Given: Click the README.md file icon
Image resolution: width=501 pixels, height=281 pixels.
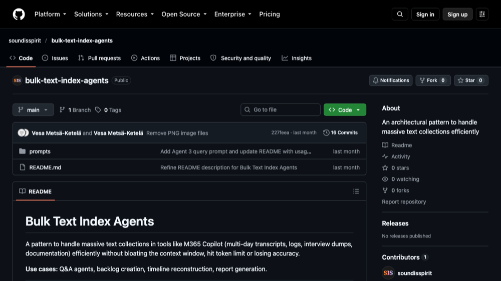Looking at the screenshot, I should [22, 167].
